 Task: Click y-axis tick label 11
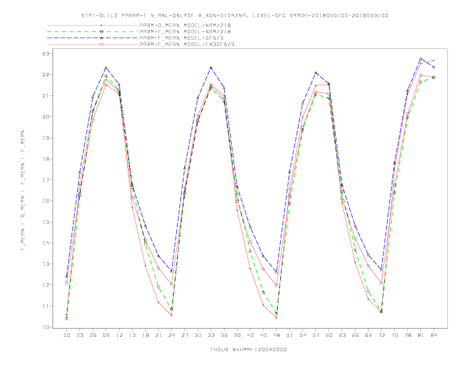pos(46,306)
